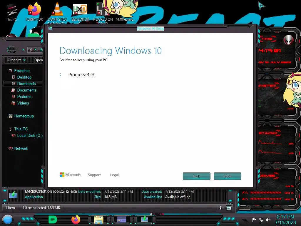Screen dimensions: 301x226
Task: Click the 'Progress: 42%' text
Action: [82, 74]
